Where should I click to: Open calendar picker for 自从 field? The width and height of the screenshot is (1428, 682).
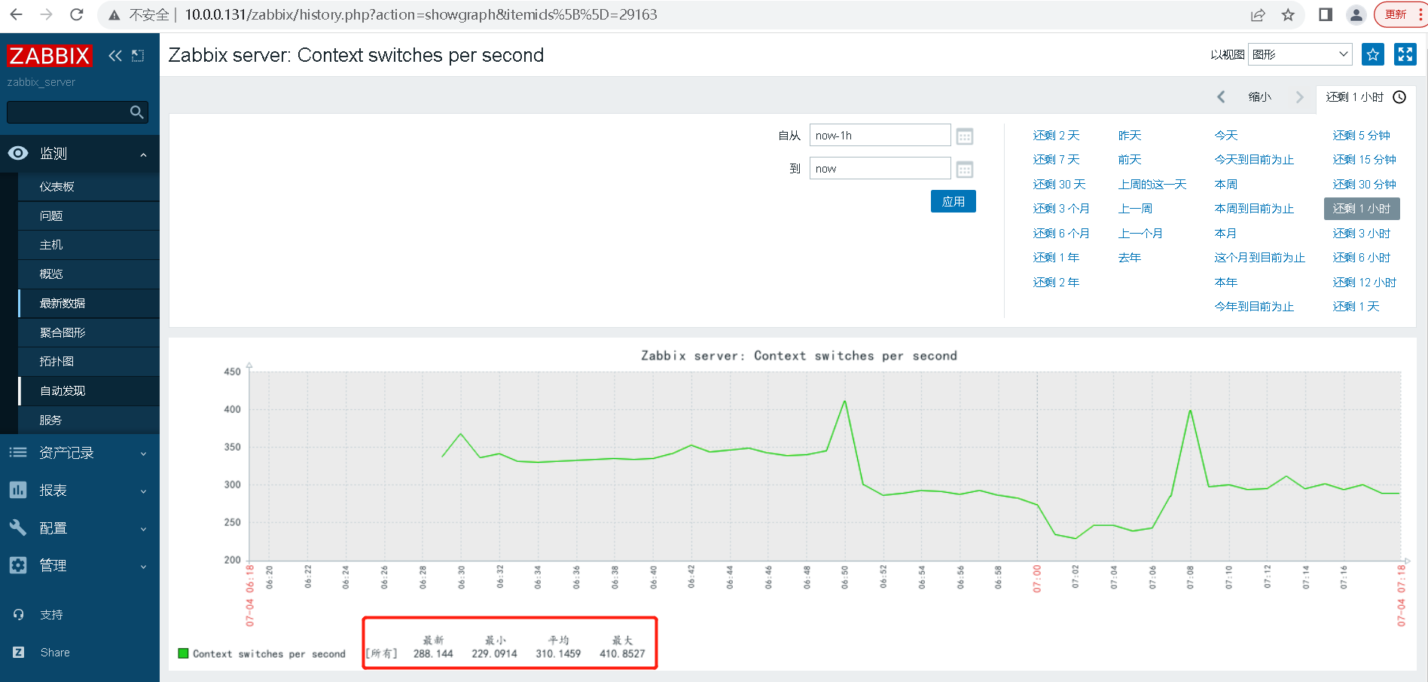click(965, 136)
